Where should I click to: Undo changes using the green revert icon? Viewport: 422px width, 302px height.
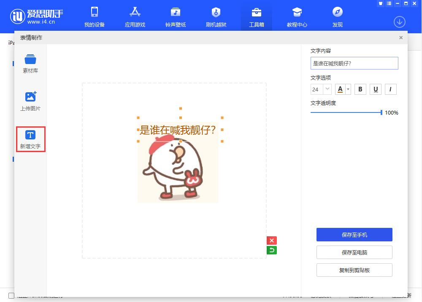pyautogui.click(x=272, y=250)
